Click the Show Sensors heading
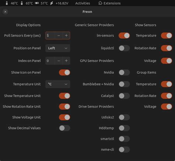The width and height of the screenshot is (175, 161). pyautogui.click(x=145, y=25)
